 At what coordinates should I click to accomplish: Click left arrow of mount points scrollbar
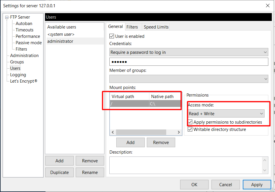coord(113,132)
